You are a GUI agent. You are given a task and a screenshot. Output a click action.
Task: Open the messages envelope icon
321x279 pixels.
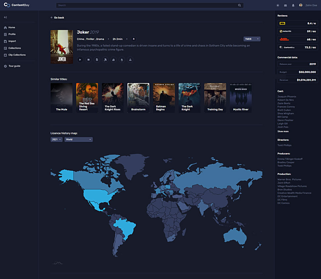tap(285, 6)
